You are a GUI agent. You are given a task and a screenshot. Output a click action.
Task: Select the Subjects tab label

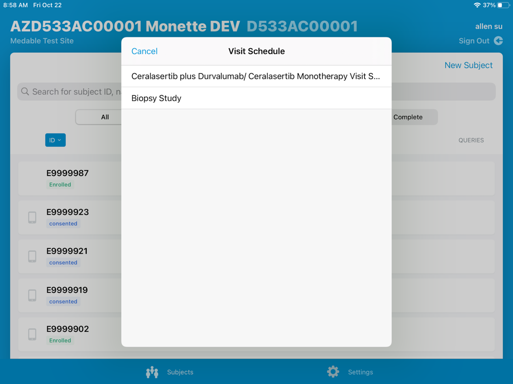click(x=180, y=372)
